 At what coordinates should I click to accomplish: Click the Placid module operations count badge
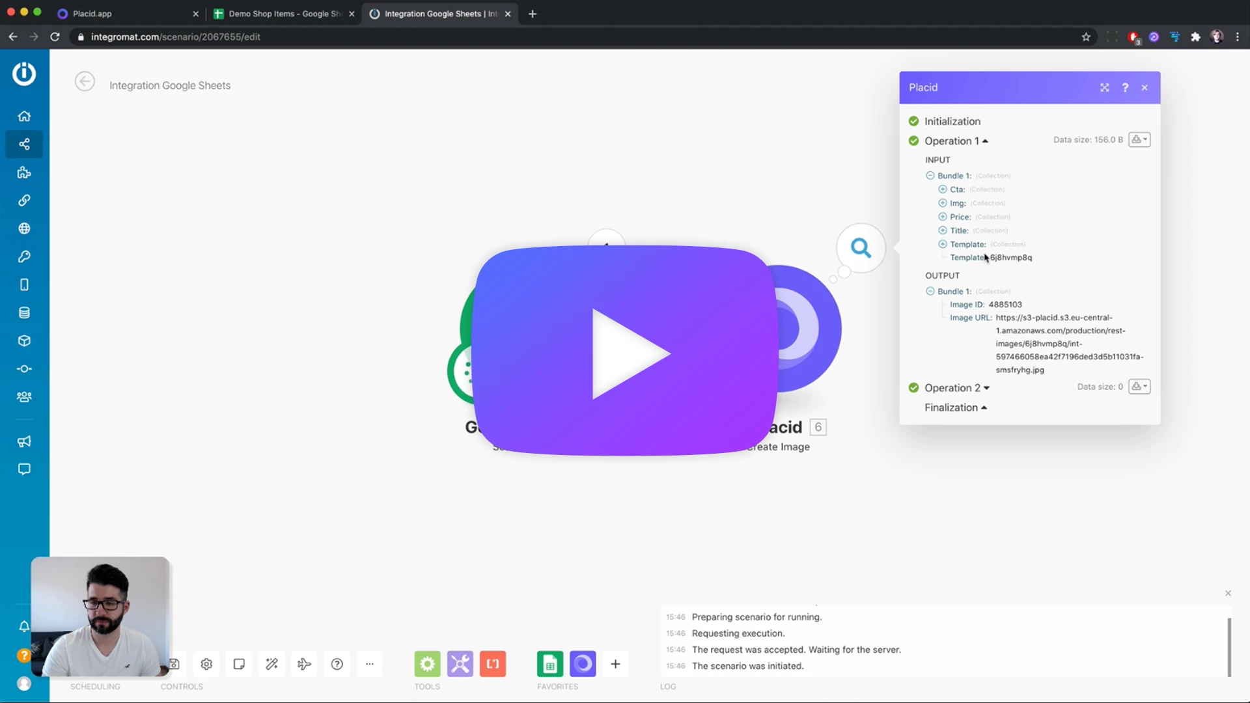tap(818, 427)
